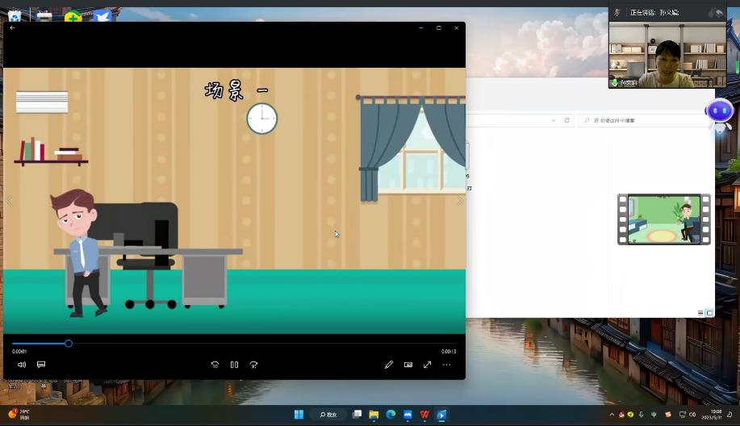Viewport: 740px width, 426px height.
Task: Switch player to mini view mode
Action: tap(408, 365)
